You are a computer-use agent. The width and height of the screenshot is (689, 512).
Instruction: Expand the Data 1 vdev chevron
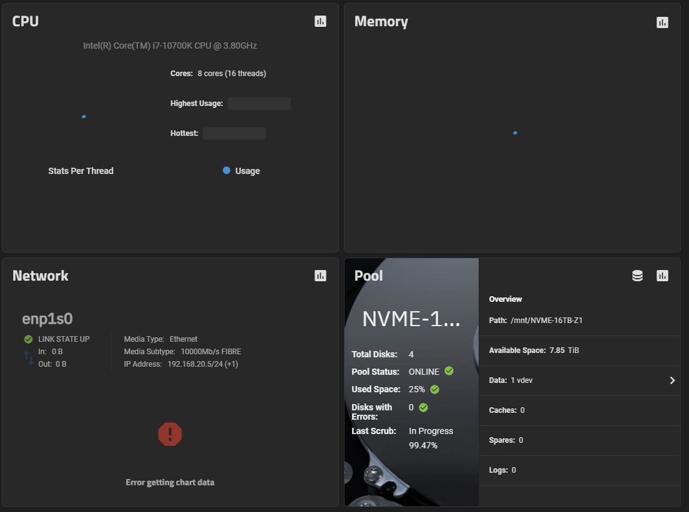click(x=672, y=380)
